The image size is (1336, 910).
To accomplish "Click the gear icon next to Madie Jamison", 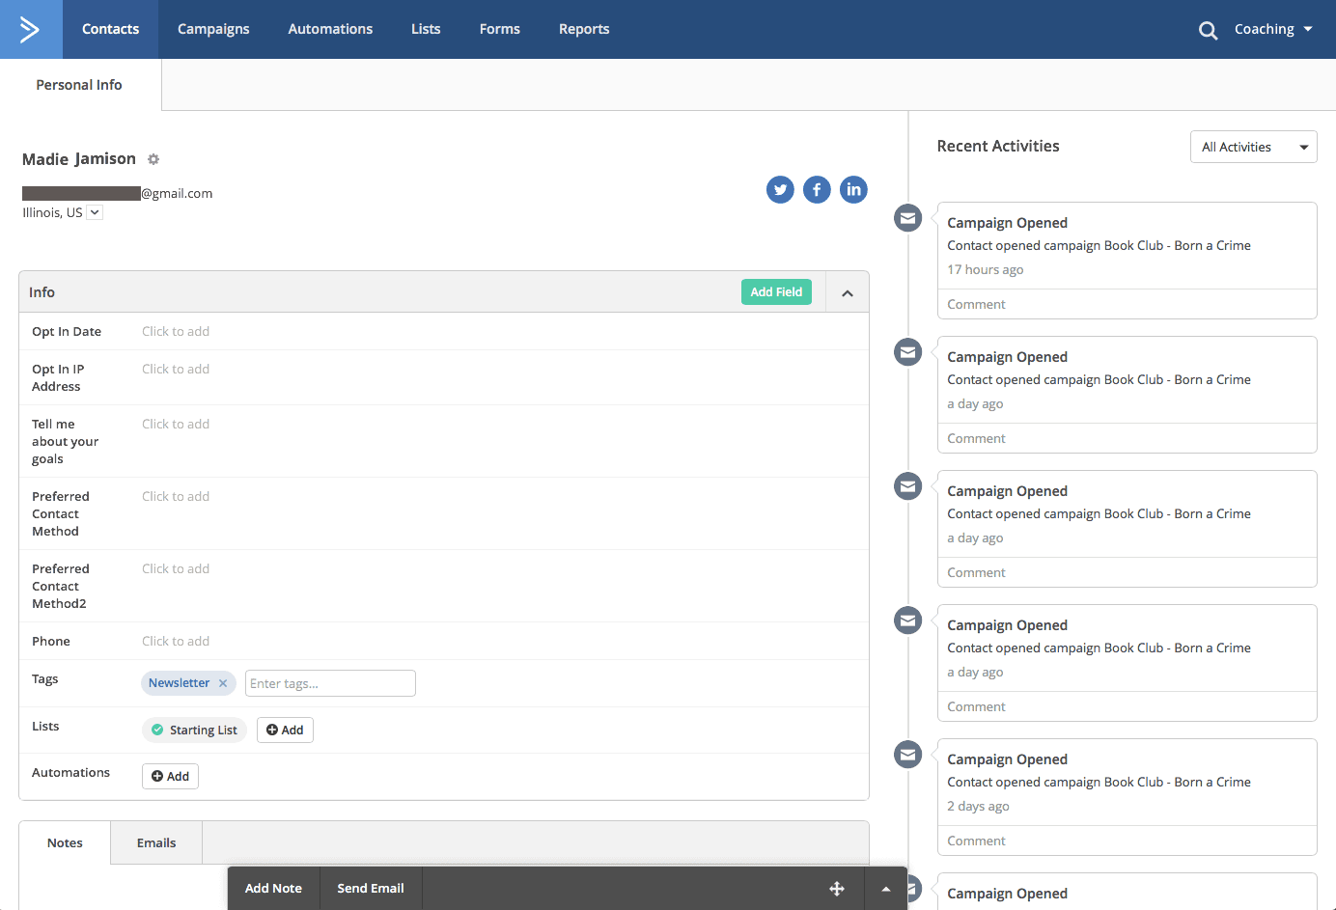I will click(153, 159).
